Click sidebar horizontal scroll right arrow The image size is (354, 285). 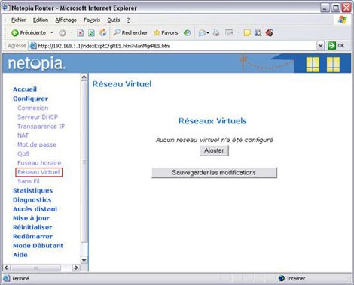76,268
